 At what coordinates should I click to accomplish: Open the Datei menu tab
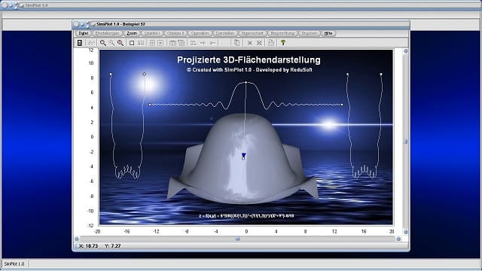click(84, 33)
